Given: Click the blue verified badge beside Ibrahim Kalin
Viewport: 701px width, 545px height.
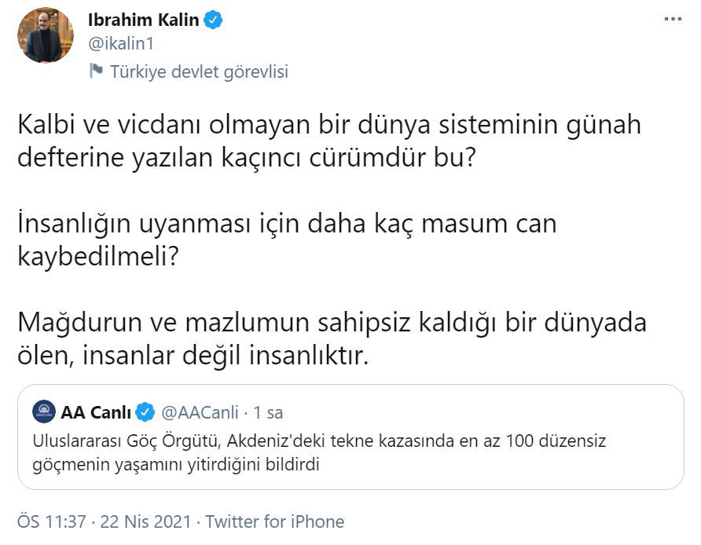Looking at the screenshot, I should (x=213, y=20).
